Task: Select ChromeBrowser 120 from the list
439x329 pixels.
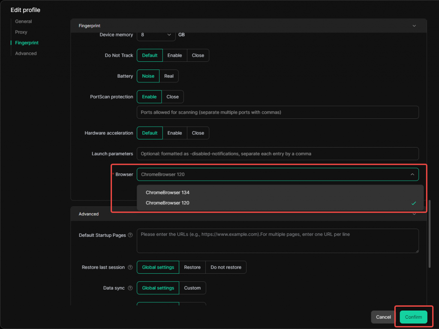Action: pos(280,203)
